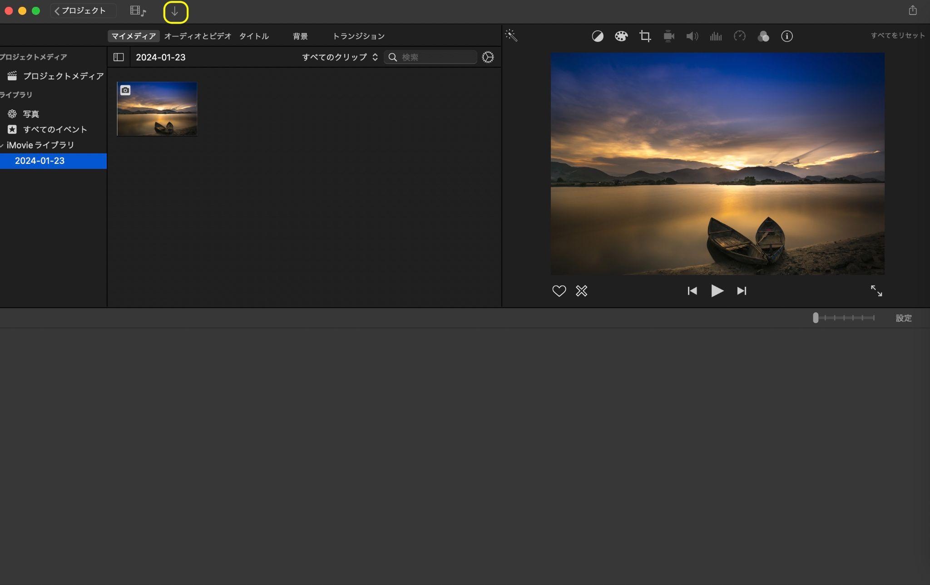Click the import media down-arrow button
This screenshot has height=585, width=930.
coord(175,12)
